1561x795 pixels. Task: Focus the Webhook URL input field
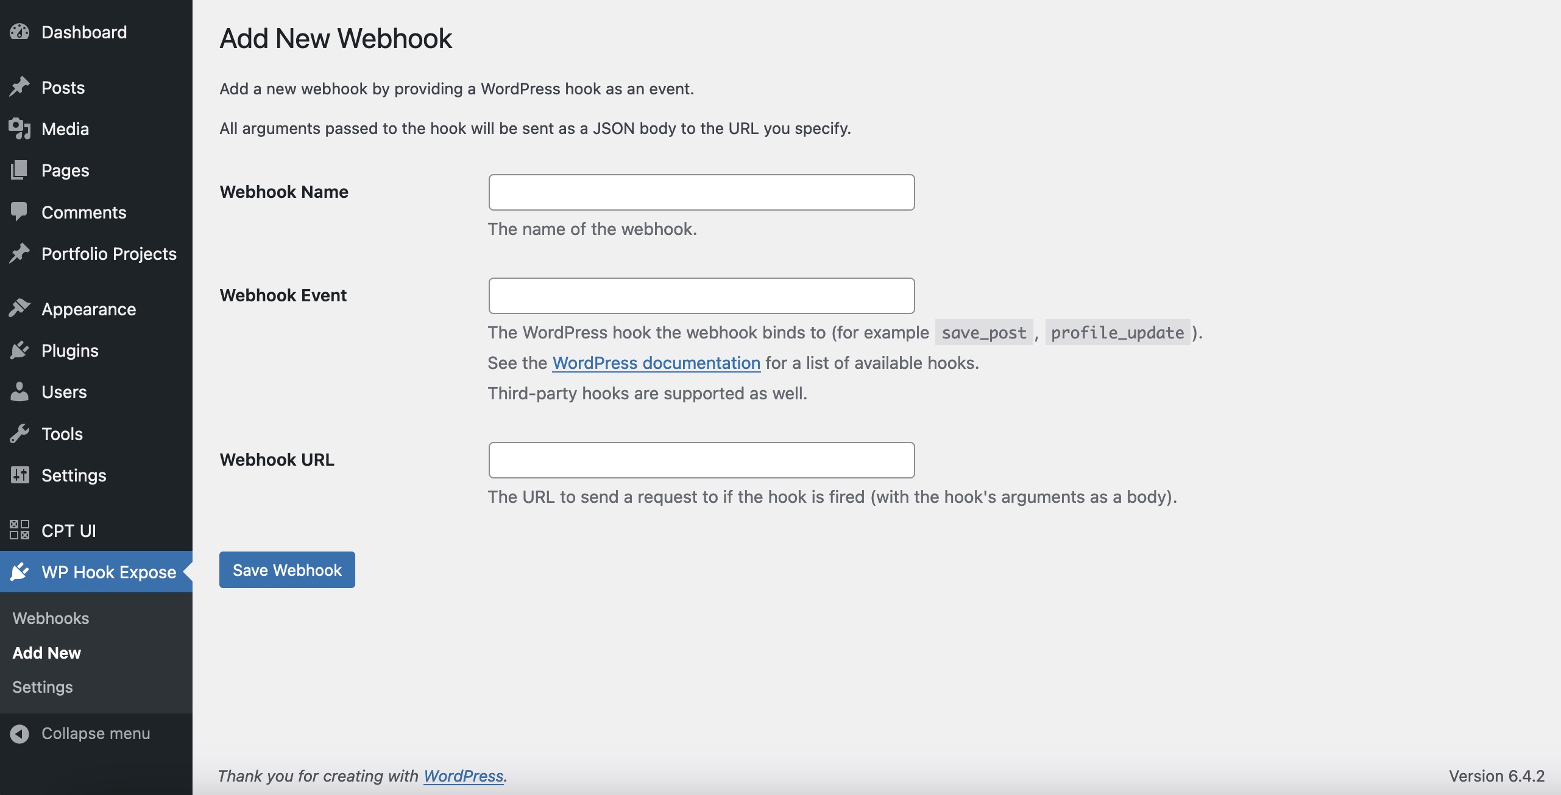click(x=701, y=460)
